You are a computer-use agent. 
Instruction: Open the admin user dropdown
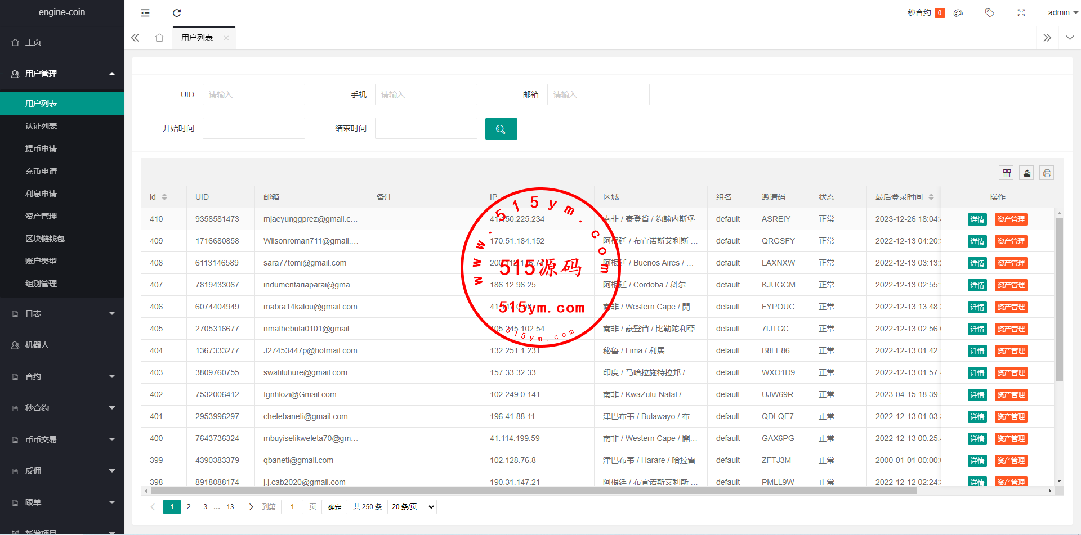(1062, 12)
